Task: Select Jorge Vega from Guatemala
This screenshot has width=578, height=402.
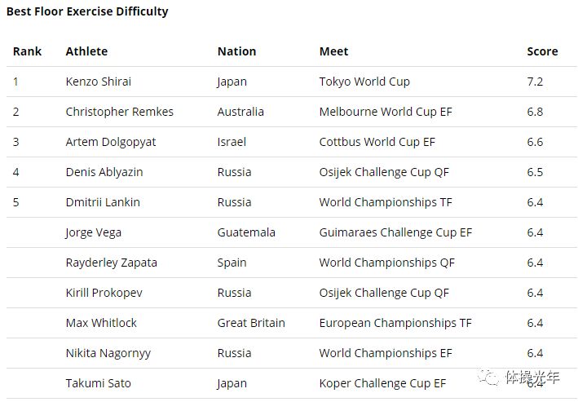Action: click(93, 232)
